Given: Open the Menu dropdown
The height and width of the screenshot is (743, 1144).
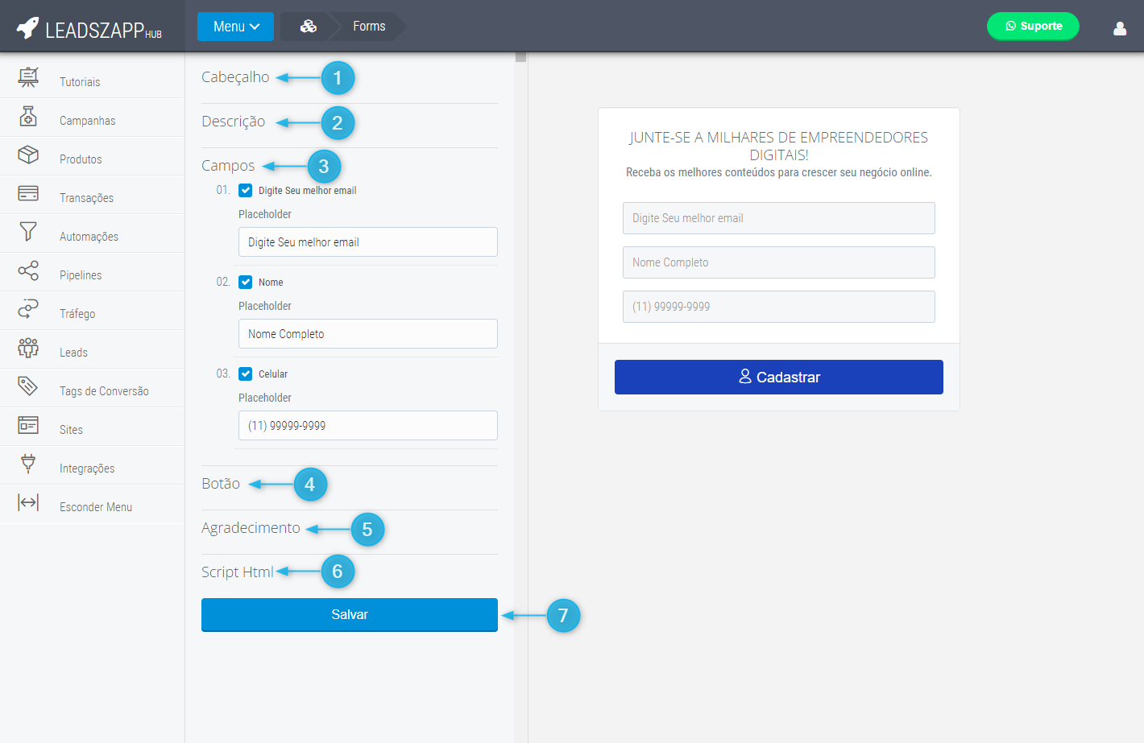Looking at the screenshot, I should pos(235,27).
